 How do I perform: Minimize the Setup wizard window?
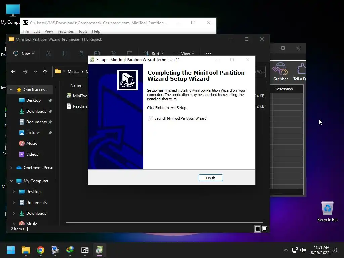217,60
